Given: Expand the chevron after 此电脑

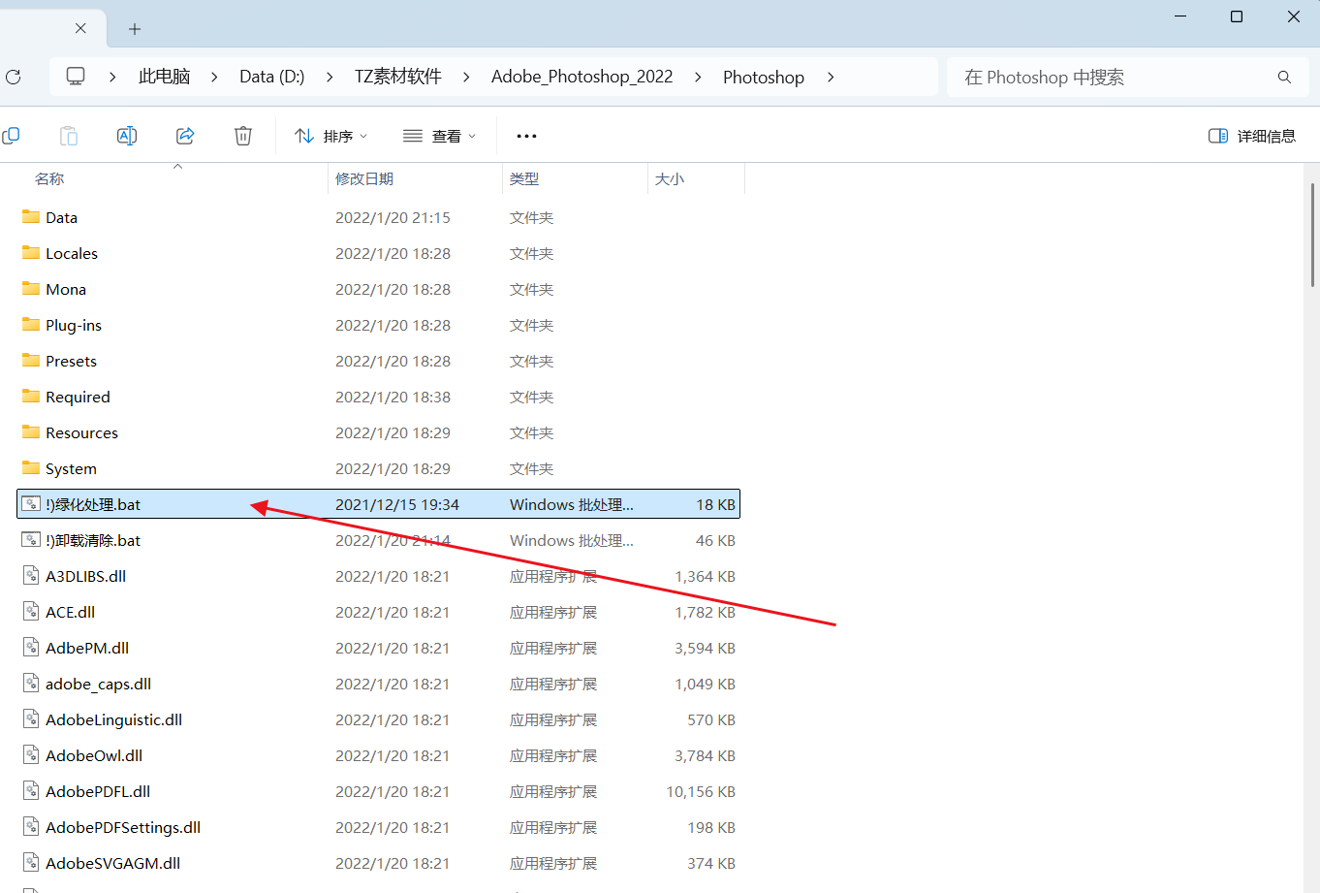Looking at the screenshot, I should click(214, 77).
